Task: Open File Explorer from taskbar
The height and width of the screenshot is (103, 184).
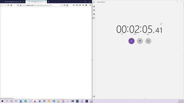Action: pos(58,101)
